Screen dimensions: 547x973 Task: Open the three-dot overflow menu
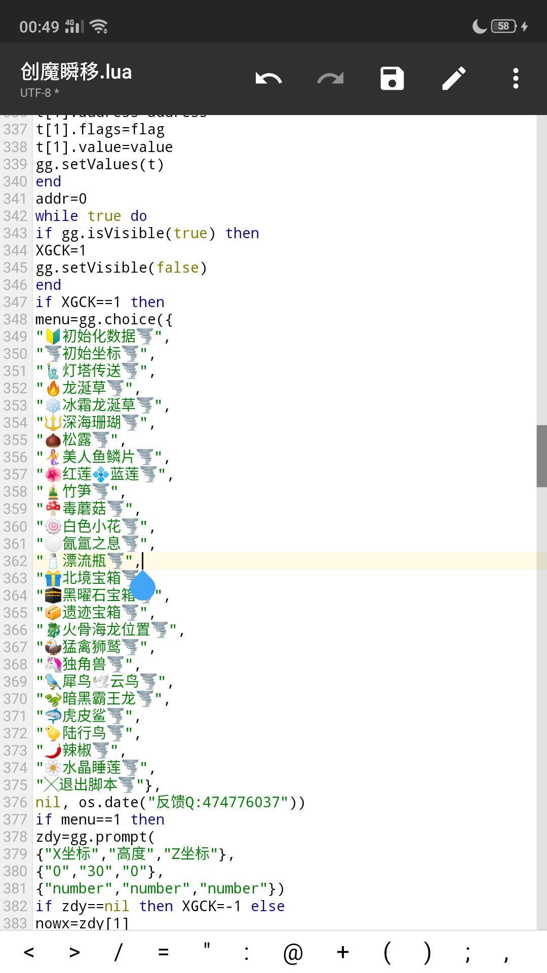[x=516, y=79]
